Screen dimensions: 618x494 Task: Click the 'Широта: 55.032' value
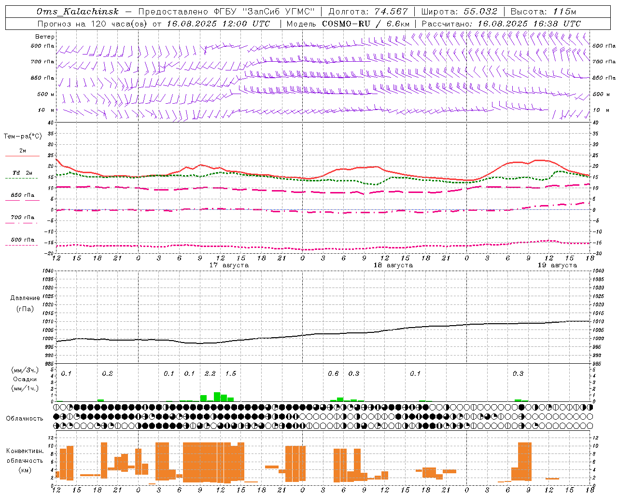click(459, 12)
